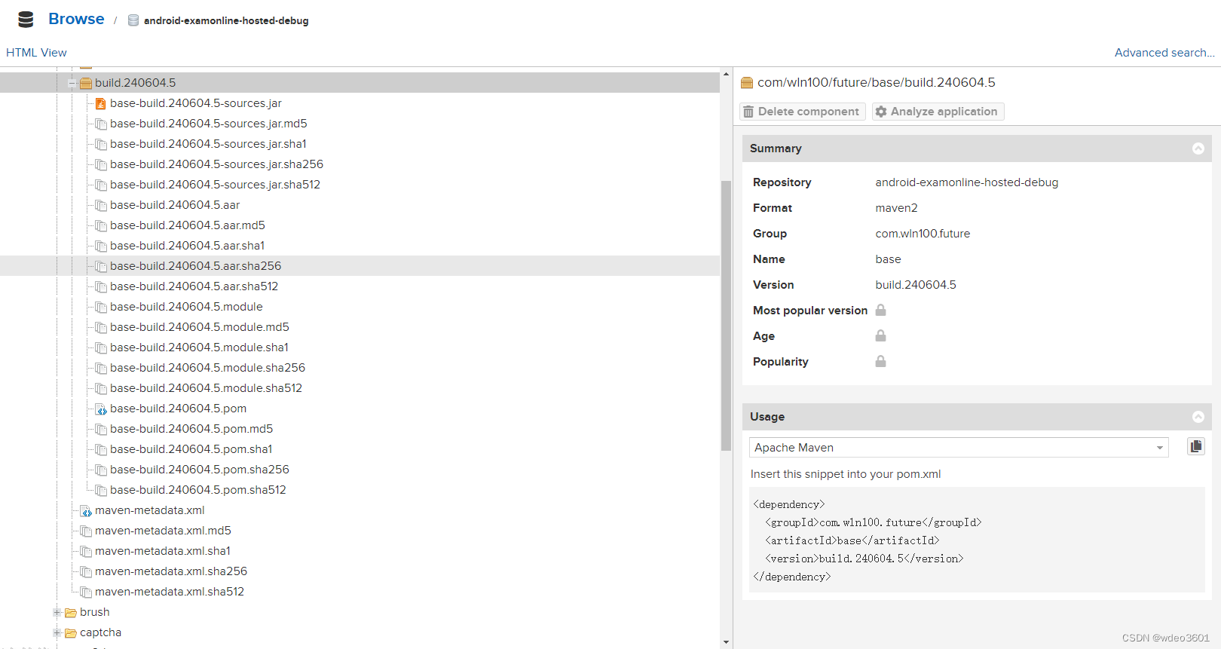
Task: Select base-build.240604.5.aar.sha256 row
Action: tap(360, 266)
